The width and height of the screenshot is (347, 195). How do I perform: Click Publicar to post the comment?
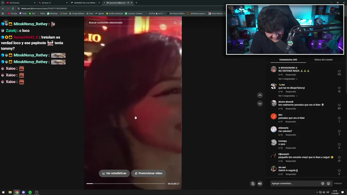[x=338, y=183]
